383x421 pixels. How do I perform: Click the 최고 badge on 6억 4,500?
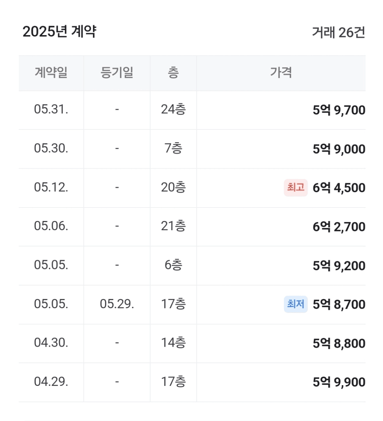coord(296,187)
